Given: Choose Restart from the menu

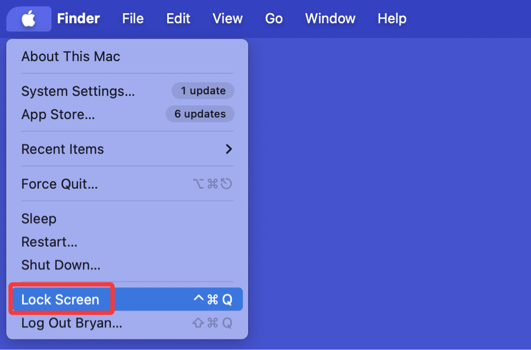Looking at the screenshot, I should [x=127, y=242].
